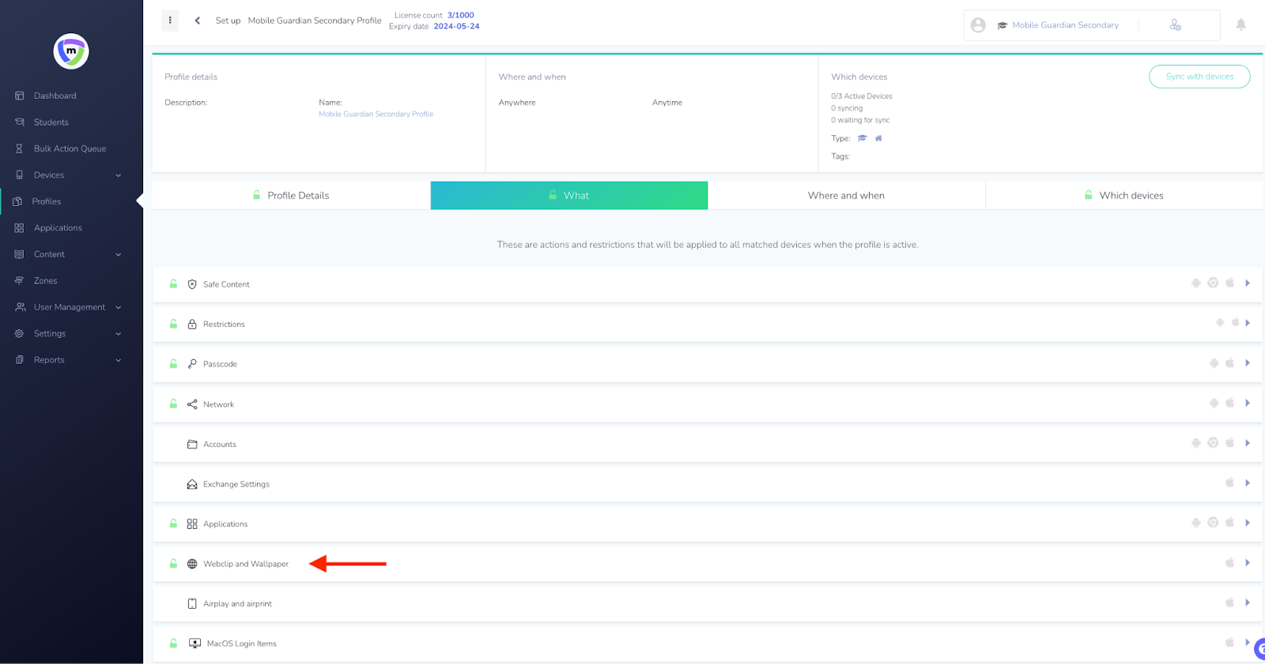Toggle the green lock on Passcode row
The width and height of the screenshot is (1265, 664).
tap(173, 363)
